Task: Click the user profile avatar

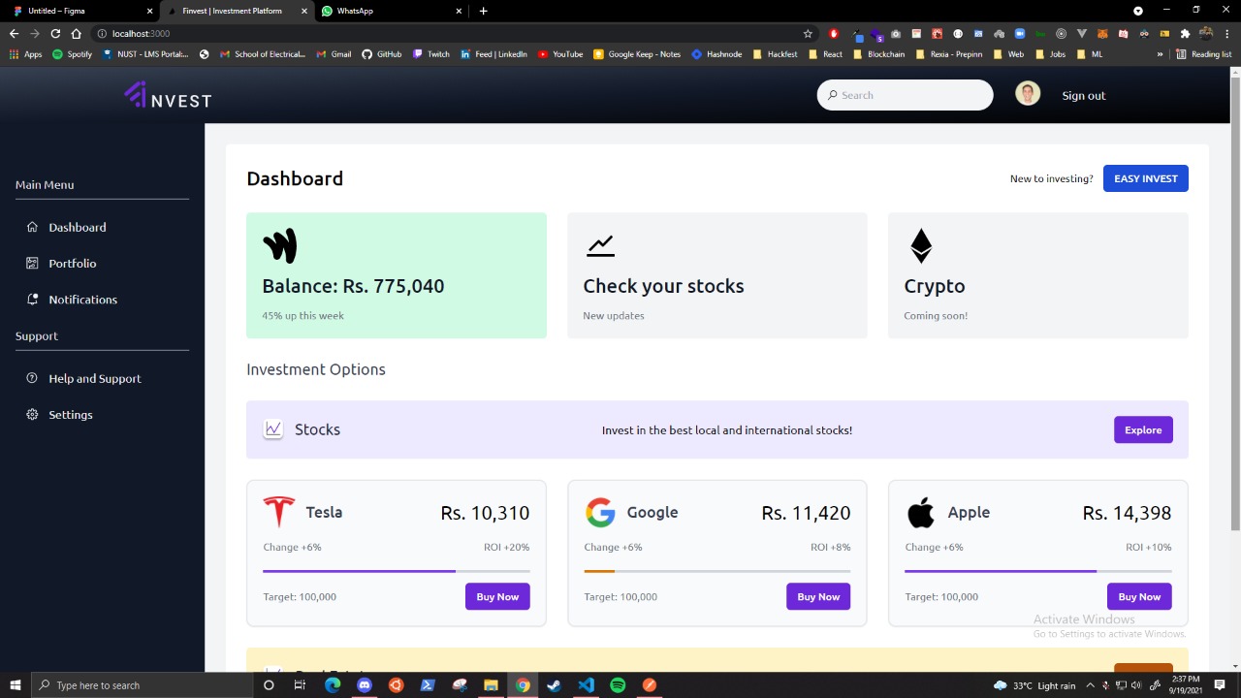Action: point(1028,94)
